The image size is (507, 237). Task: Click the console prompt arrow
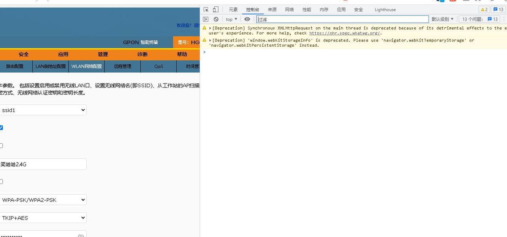click(x=204, y=52)
